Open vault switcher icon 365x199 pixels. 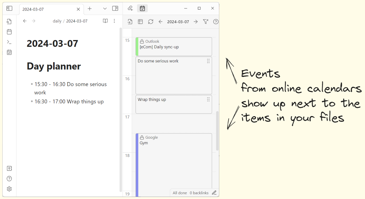click(x=9, y=168)
